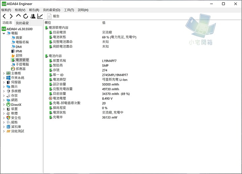The width and height of the screenshot is (242, 174).
Task: Click the 顯示 monitor icon
Action: [x=8, y=87]
